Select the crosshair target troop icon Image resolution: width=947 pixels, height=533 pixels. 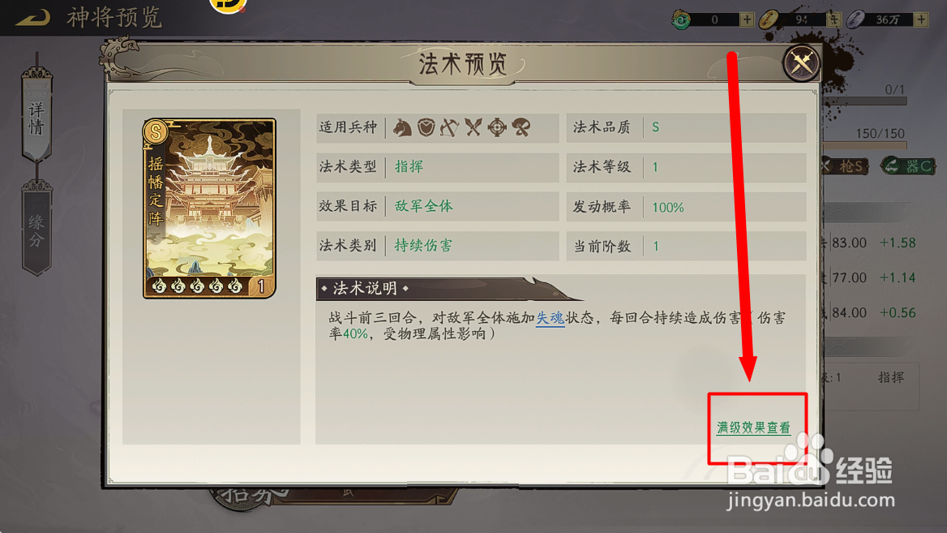click(x=497, y=127)
